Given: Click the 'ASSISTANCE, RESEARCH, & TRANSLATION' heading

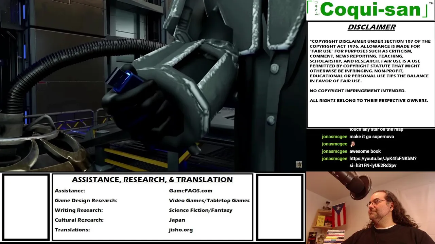Looking at the screenshot, I should click(x=152, y=180).
